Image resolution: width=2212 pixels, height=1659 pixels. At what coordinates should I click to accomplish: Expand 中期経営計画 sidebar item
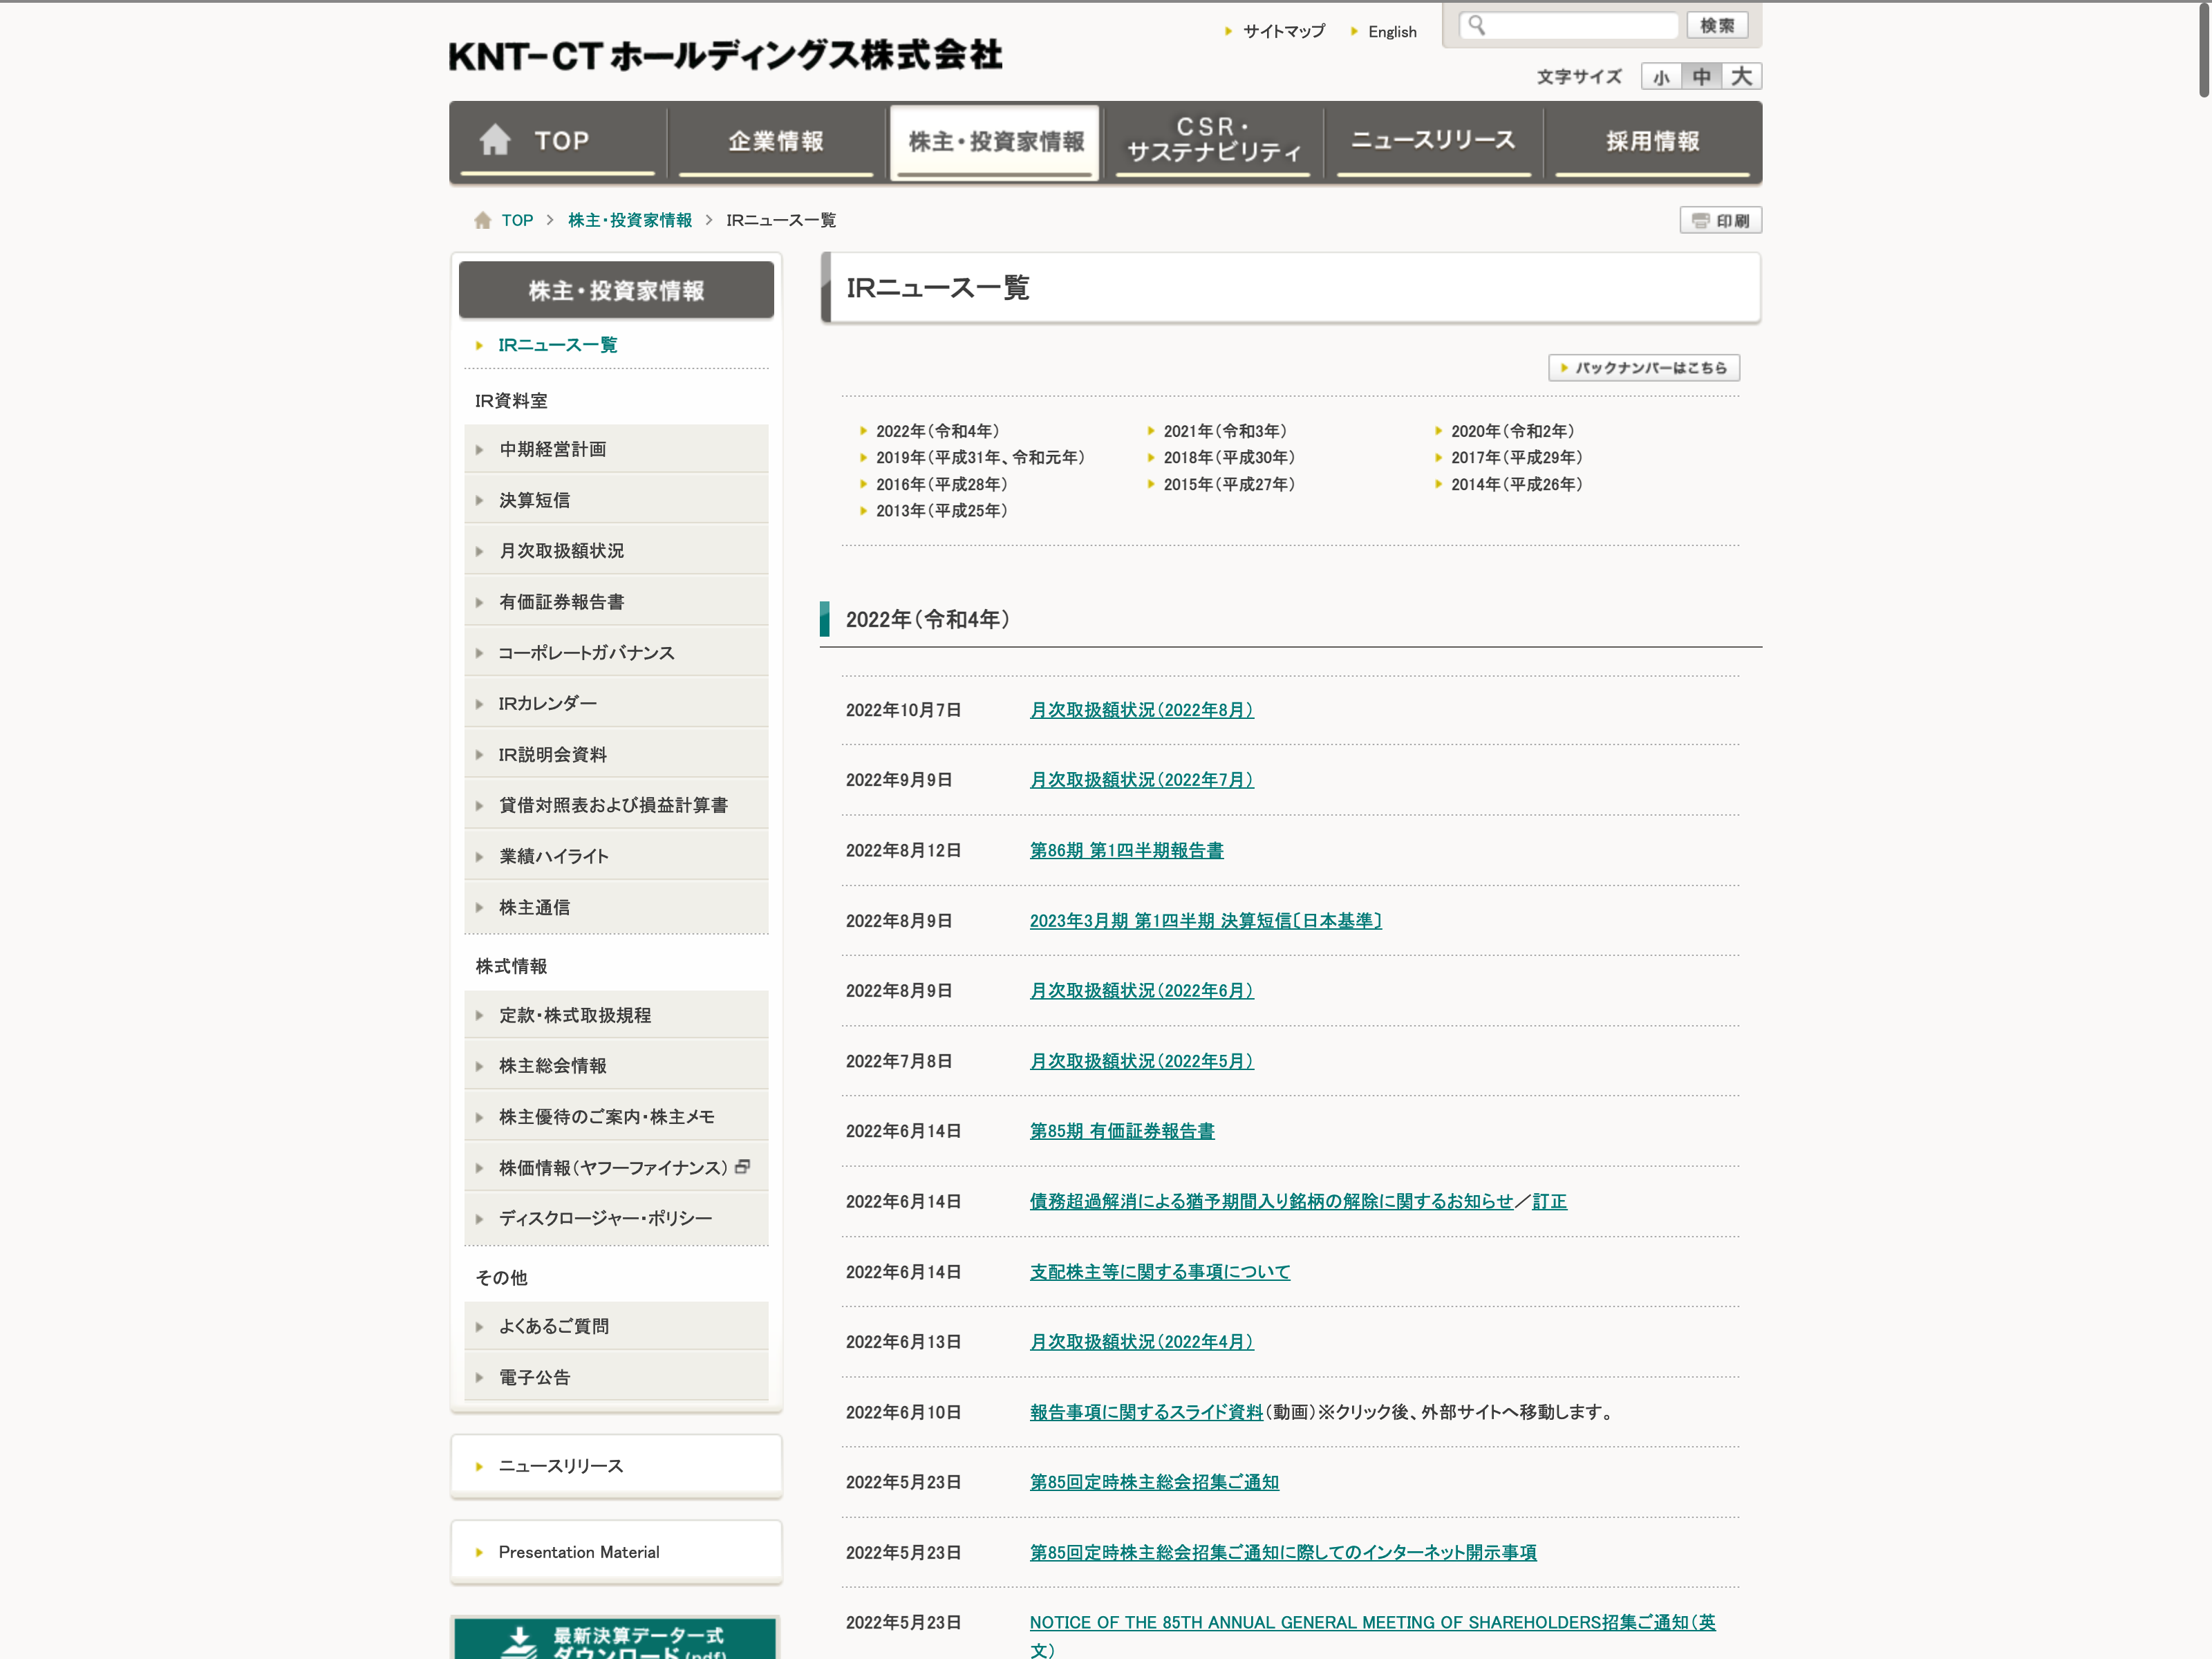pyautogui.click(x=552, y=449)
